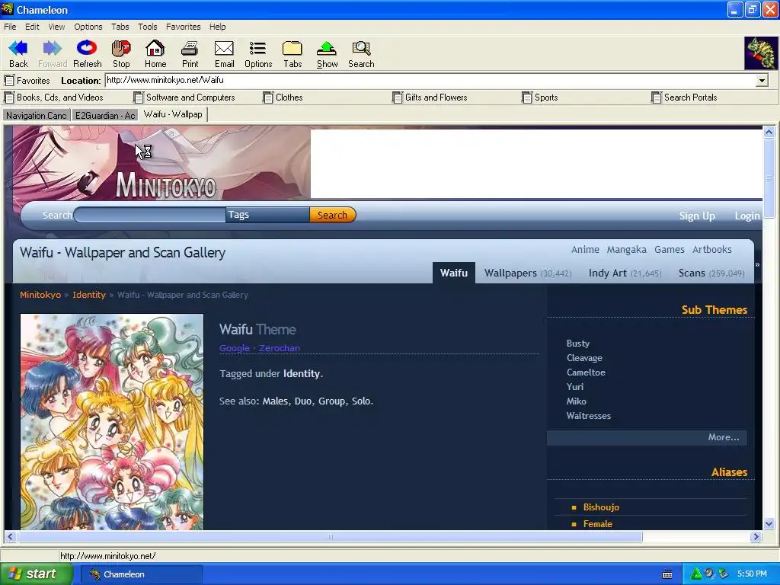This screenshot has height=585, width=780.
Task: Expand Sub Themes with More... link
Action: (724, 437)
